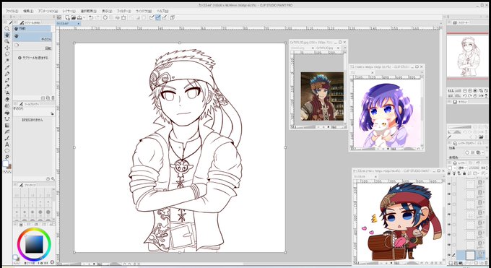
Task: Select the Lasso selection tool
Action: [7, 54]
